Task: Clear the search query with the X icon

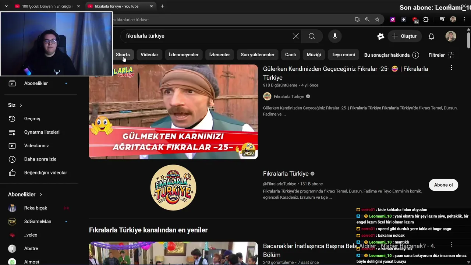Action: point(295,36)
